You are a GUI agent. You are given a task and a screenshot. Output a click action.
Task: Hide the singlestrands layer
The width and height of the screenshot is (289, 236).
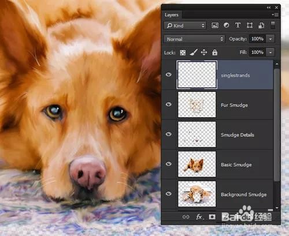[x=169, y=74]
